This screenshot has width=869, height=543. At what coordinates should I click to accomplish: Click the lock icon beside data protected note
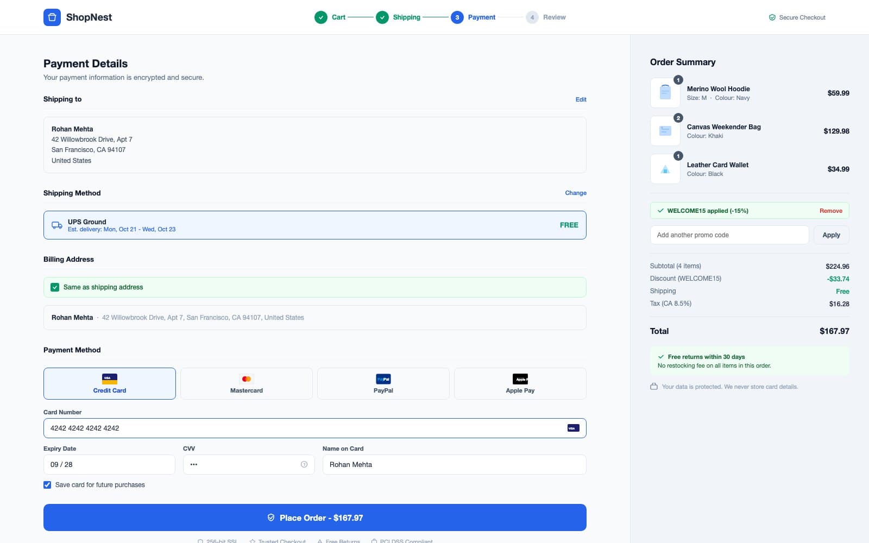654,387
